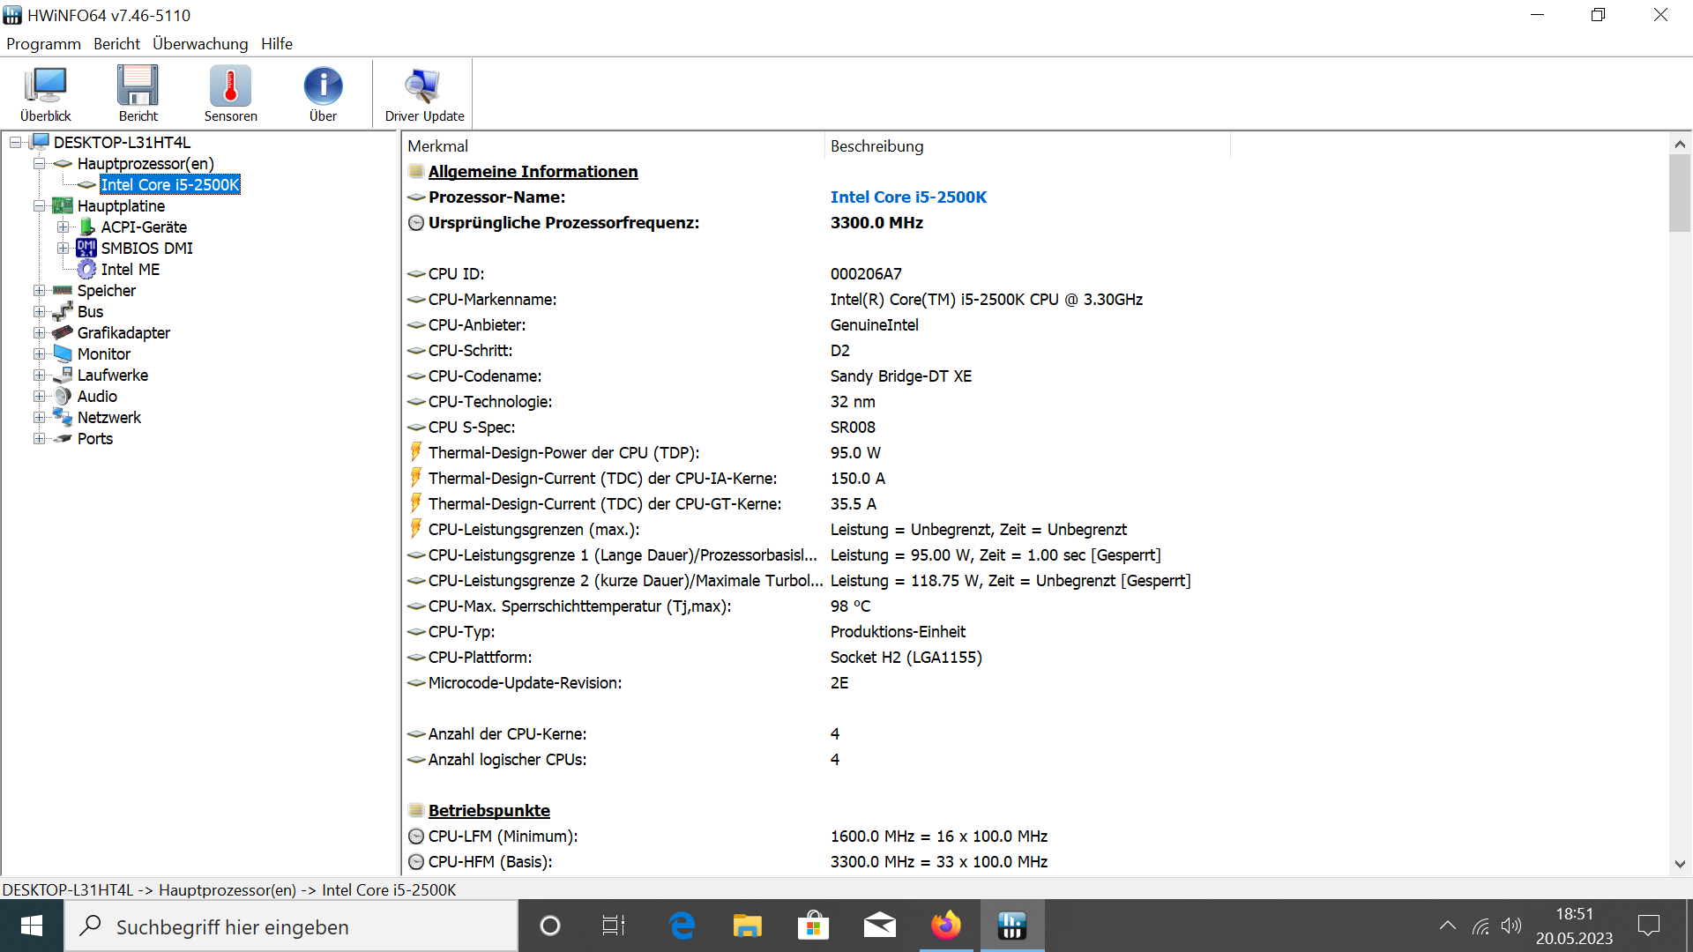This screenshot has height=952, width=1693.
Task: Collapse the Hauptprozessor(en) node
Action: (40, 164)
